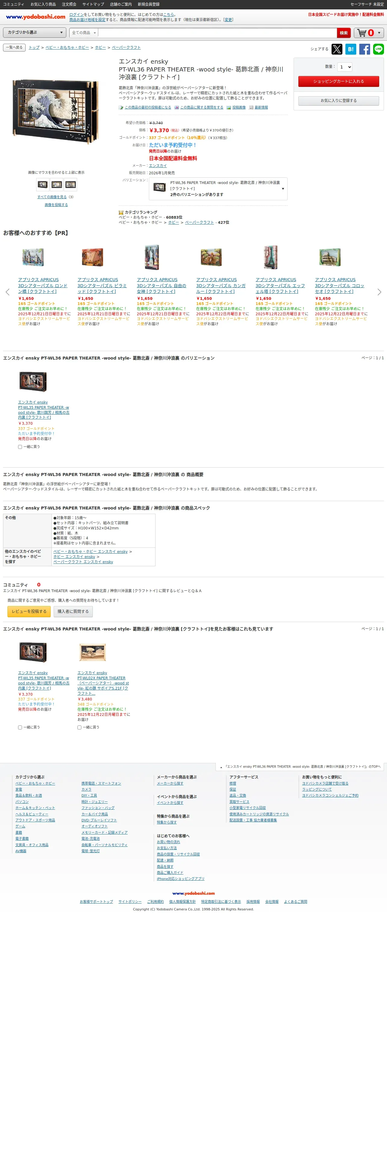Share via Hatena Bookmark B! icon
Viewport: 387px width, 1162px height.
tap(351, 49)
